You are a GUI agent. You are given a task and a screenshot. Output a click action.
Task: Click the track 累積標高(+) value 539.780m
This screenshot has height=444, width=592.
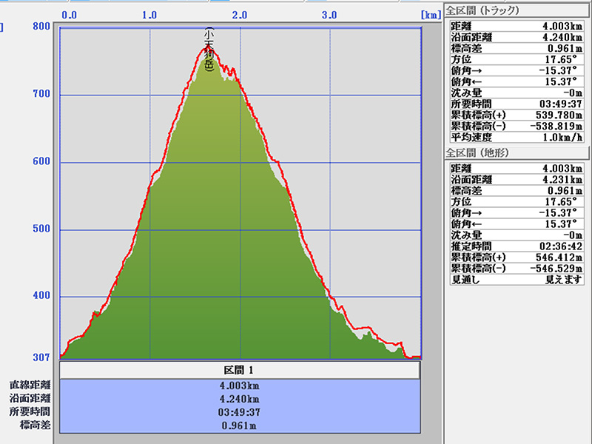click(554, 115)
